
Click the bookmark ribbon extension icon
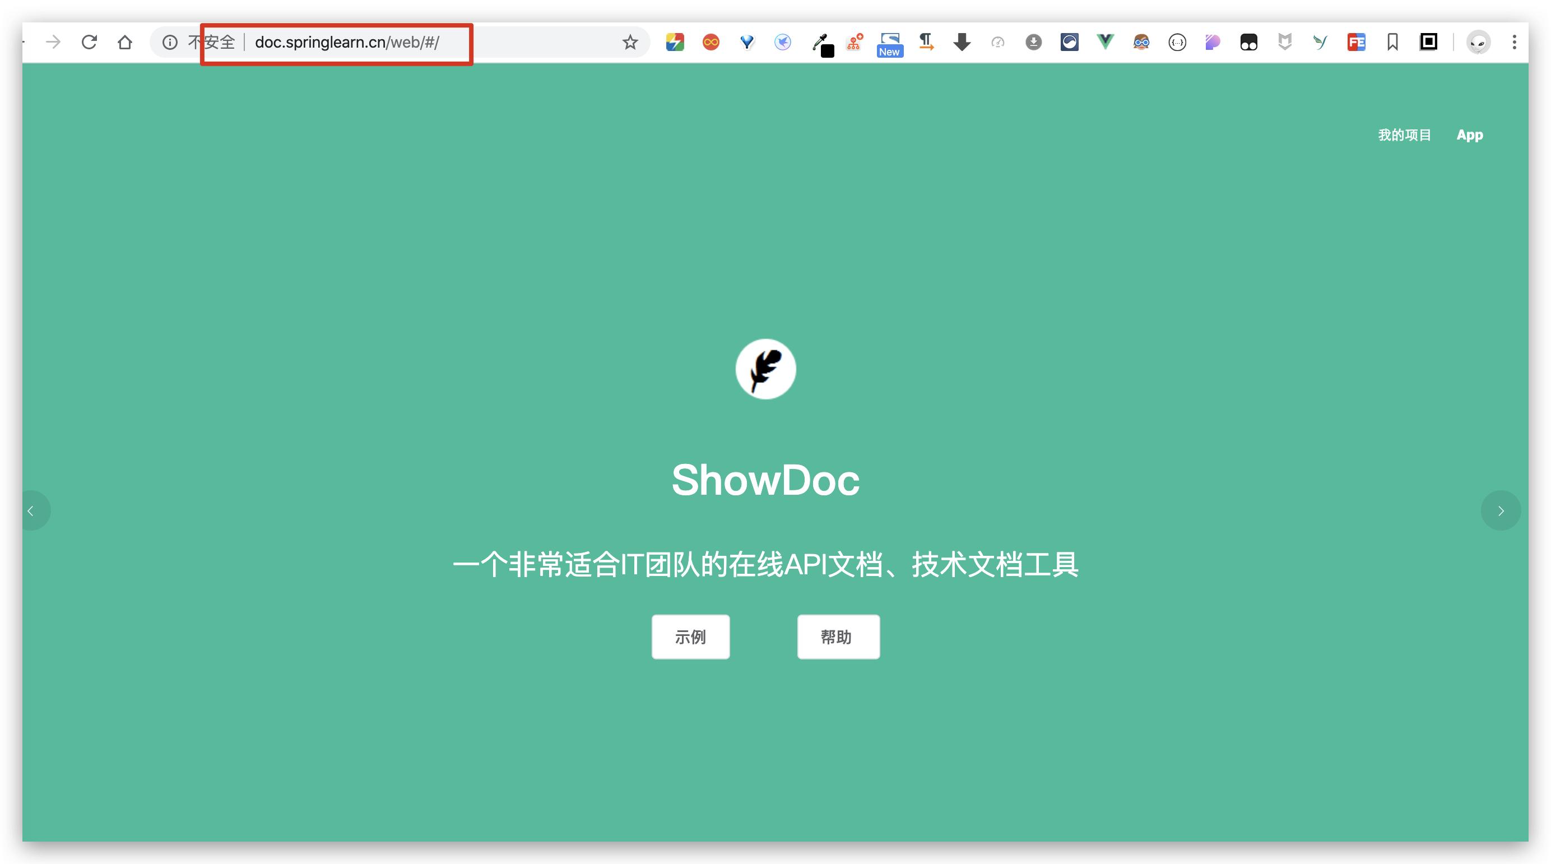(1392, 42)
